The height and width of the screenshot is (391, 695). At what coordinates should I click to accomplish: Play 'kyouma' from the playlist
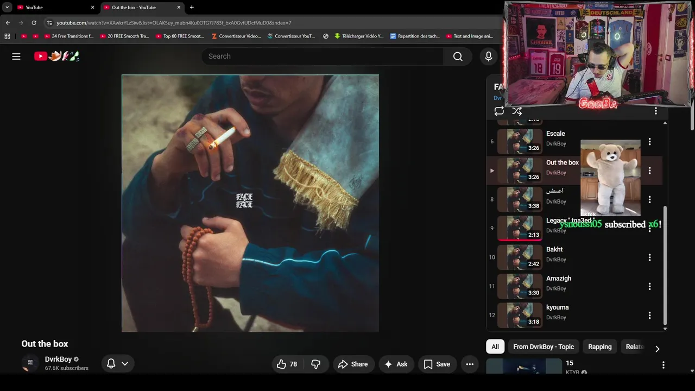pyautogui.click(x=558, y=307)
